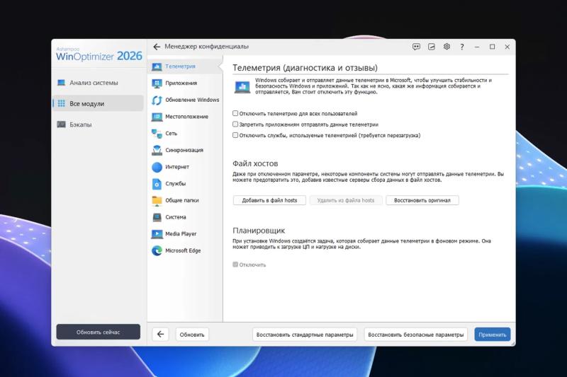The image size is (567, 377).
Task: Toggle the Планировщик Отключить checkbox
Action: [235, 265]
